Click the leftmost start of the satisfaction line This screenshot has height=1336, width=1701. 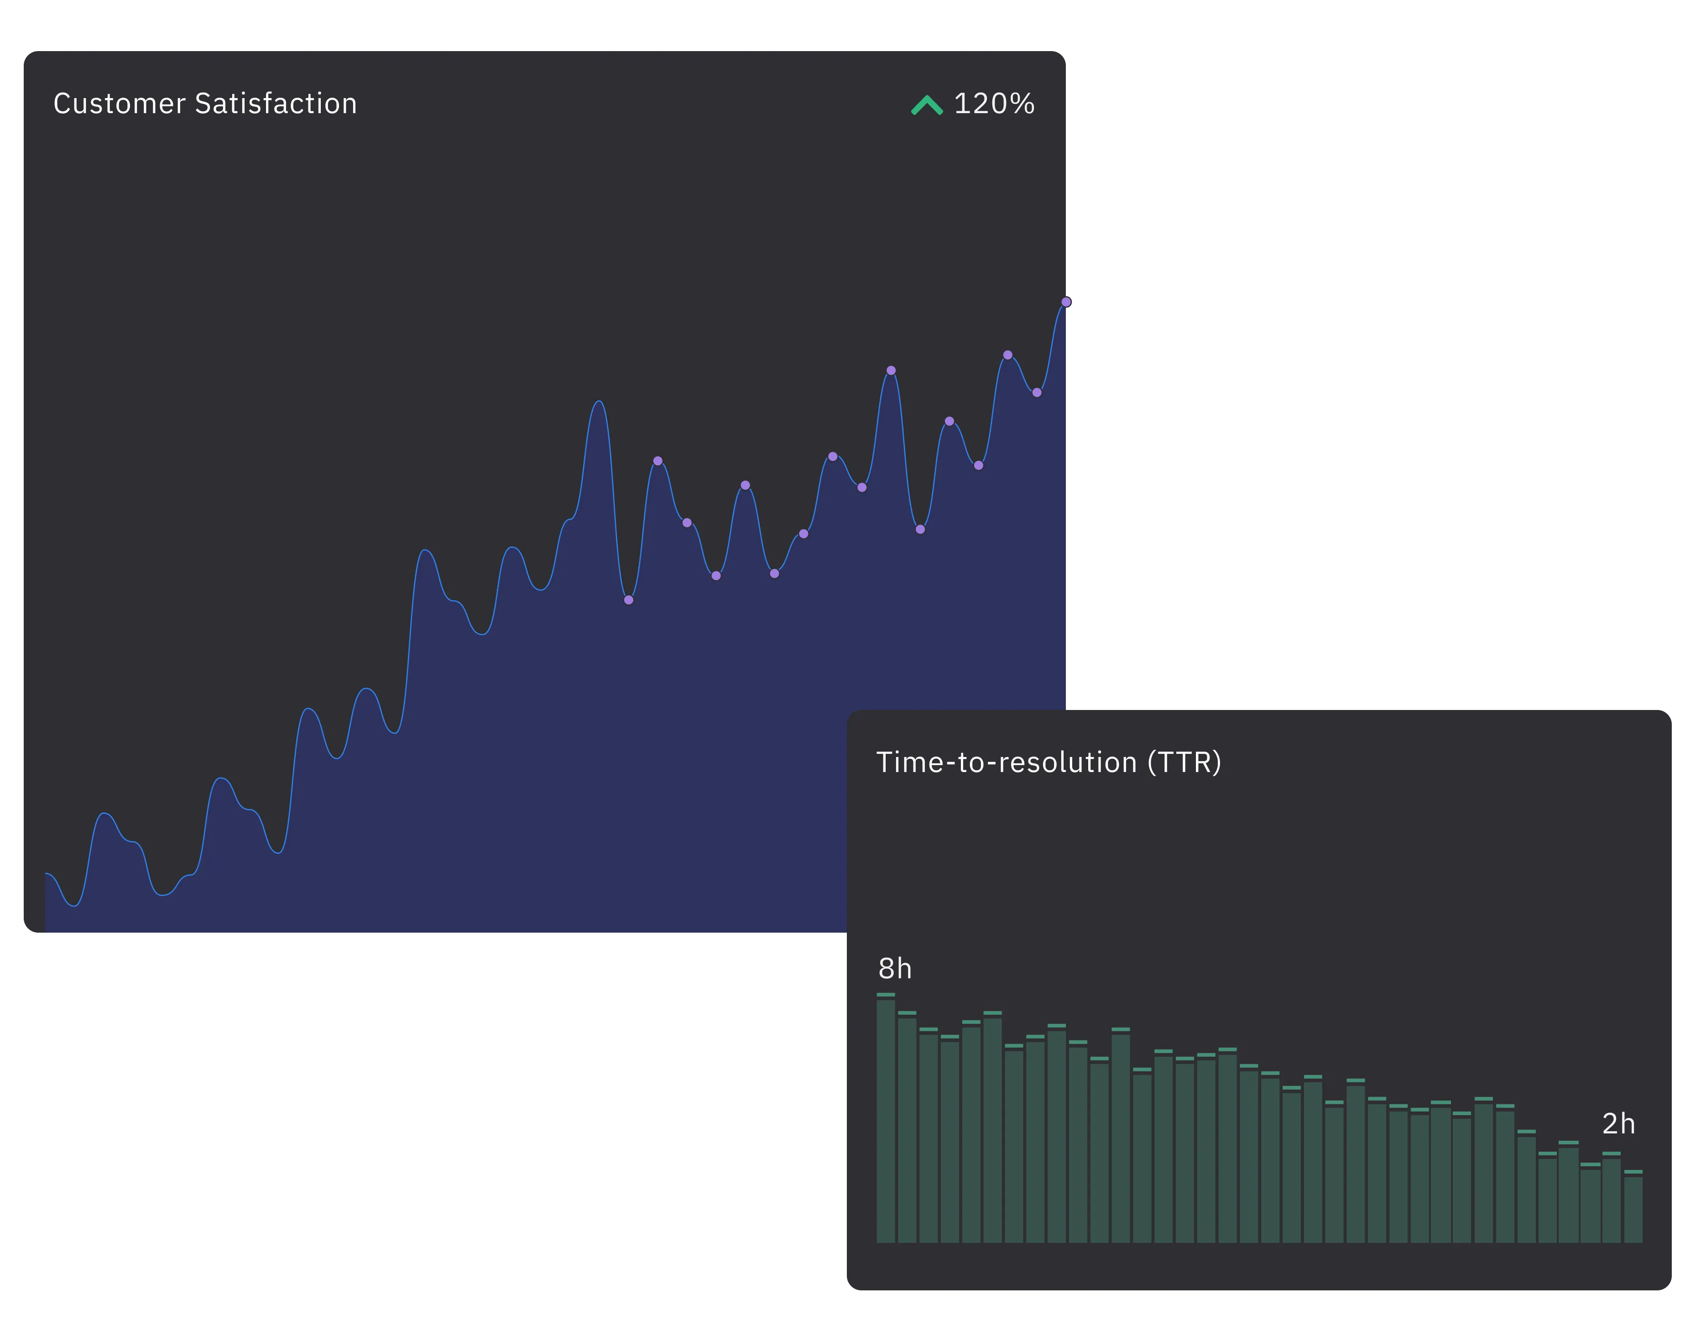coord(47,874)
